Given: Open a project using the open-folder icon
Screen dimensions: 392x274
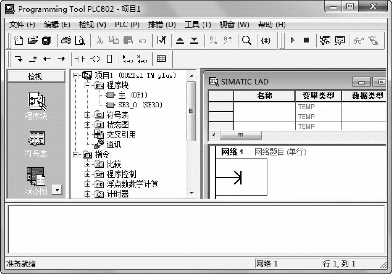Looking at the screenshot, I should click(33, 41).
